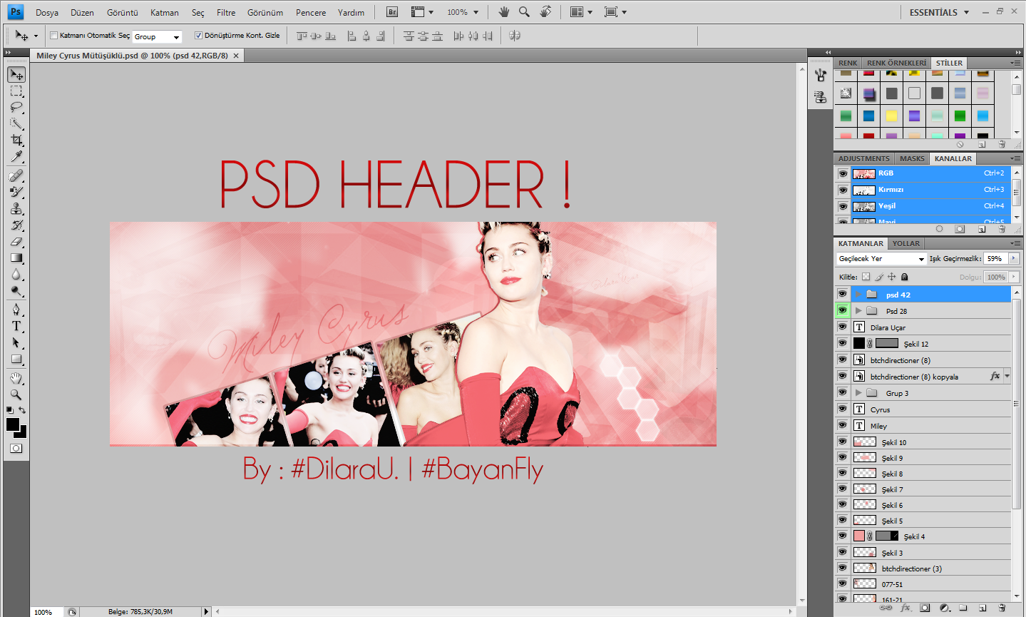Create a new layer button
The width and height of the screenshot is (1026, 617).
983,608
